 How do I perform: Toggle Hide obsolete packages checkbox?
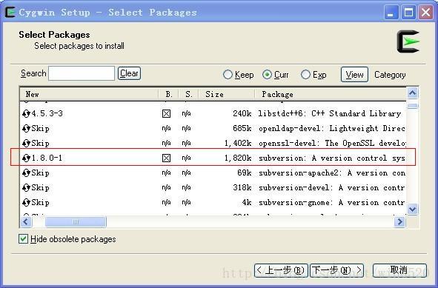click(x=23, y=239)
